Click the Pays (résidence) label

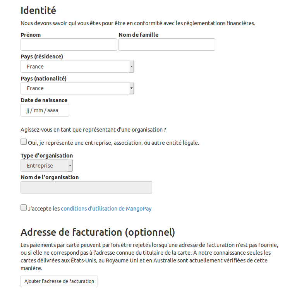[x=42, y=57]
